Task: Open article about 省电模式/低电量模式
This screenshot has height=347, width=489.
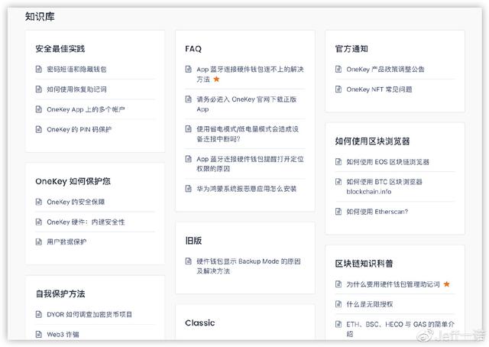Action: 248,134
